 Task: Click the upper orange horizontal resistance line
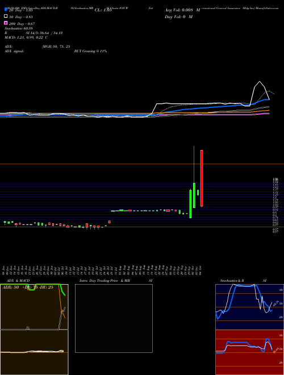click(142, 164)
